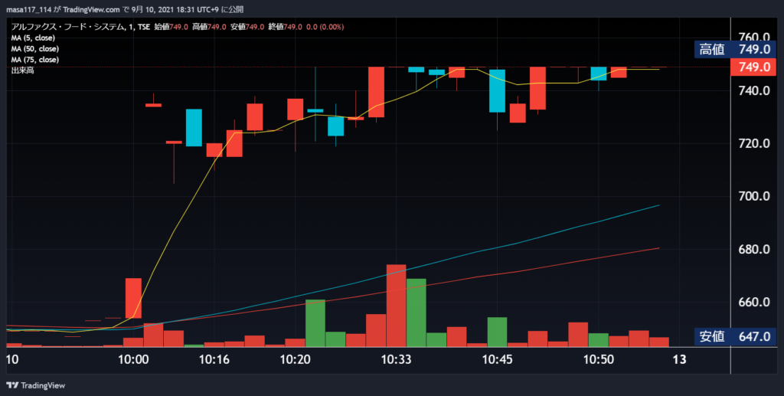
Task: Click the 10:16 time axis label
Action: coord(214,359)
